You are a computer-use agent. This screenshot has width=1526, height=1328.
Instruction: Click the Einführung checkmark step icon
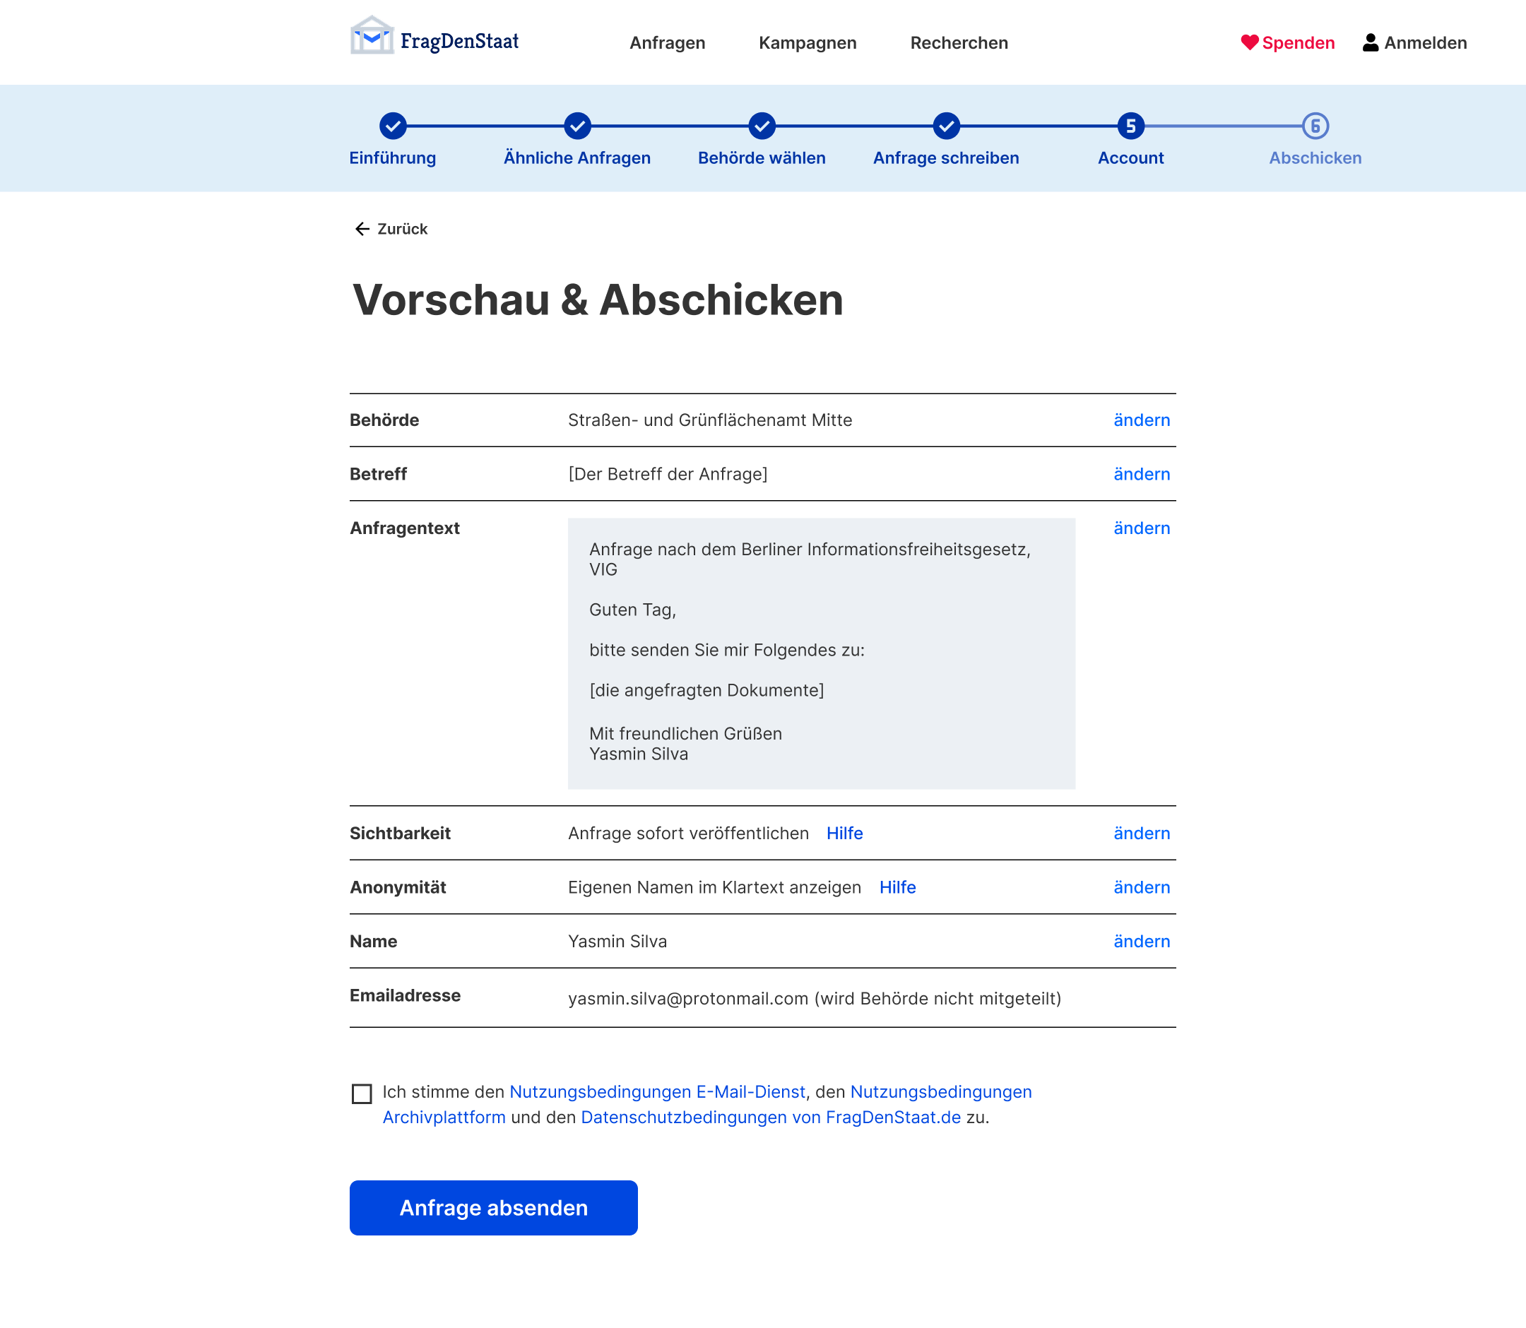392,125
